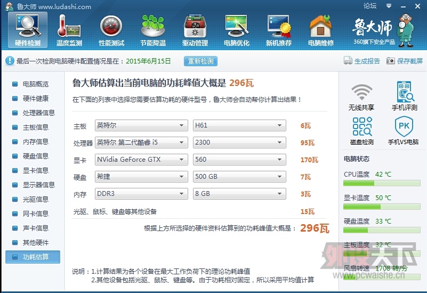Open the 温度监测 temperature monitor icon
Image resolution: width=427 pixels, height=293 pixels.
pyautogui.click(x=69, y=30)
